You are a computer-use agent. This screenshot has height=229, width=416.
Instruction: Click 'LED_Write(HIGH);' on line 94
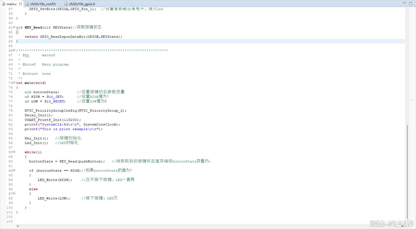click(x=55, y=180)
